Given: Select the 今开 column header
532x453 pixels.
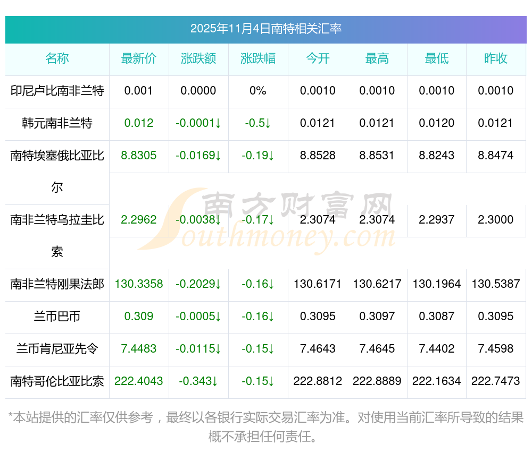Looking at the screenshot, I should pos(318,58).
